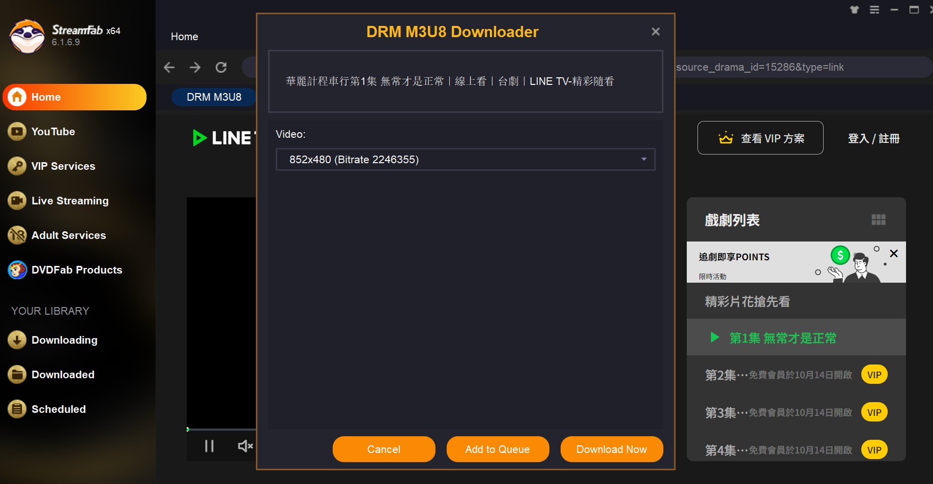Click the YouTube sidebar icon
This screenshot has width=933, height=484.
(x=17, y=132)
